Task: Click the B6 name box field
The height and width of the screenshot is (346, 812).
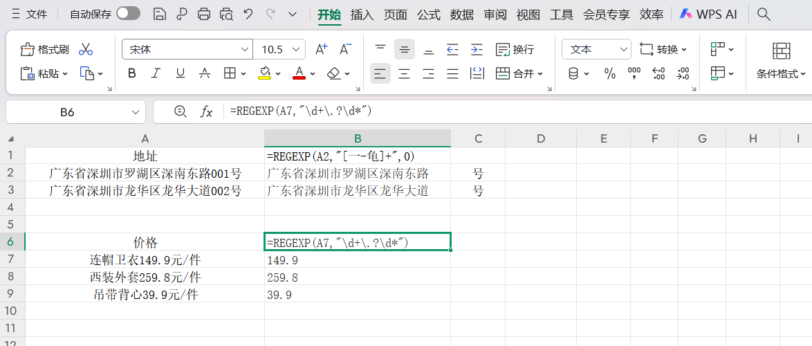Action: point(67,112)
